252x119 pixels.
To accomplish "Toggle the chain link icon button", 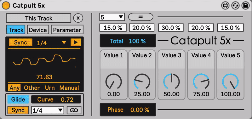I will (74, 110).
